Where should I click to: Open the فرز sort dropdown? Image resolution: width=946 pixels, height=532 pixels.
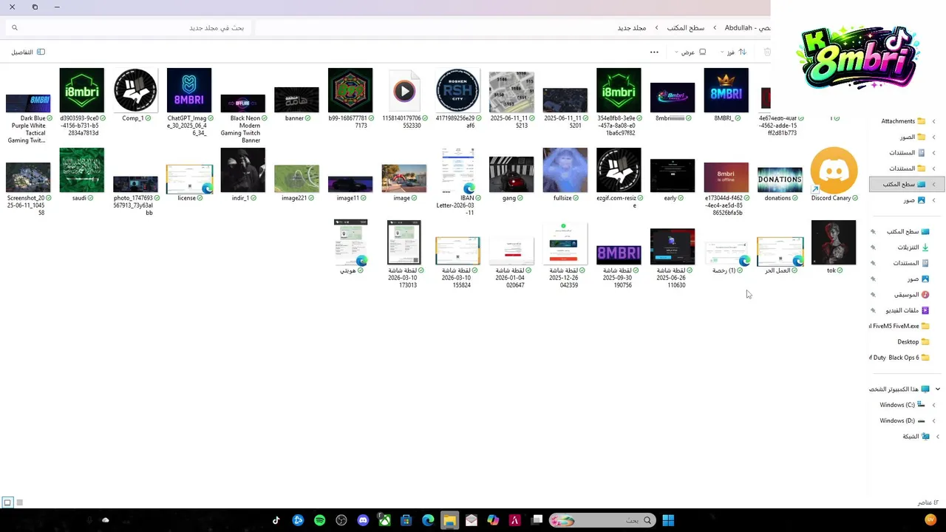tap(734, 52)
